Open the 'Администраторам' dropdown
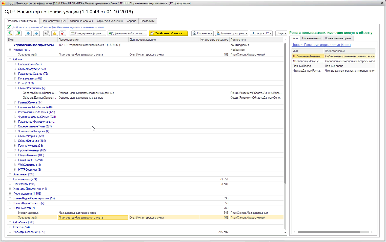 (x=232, y=33)
